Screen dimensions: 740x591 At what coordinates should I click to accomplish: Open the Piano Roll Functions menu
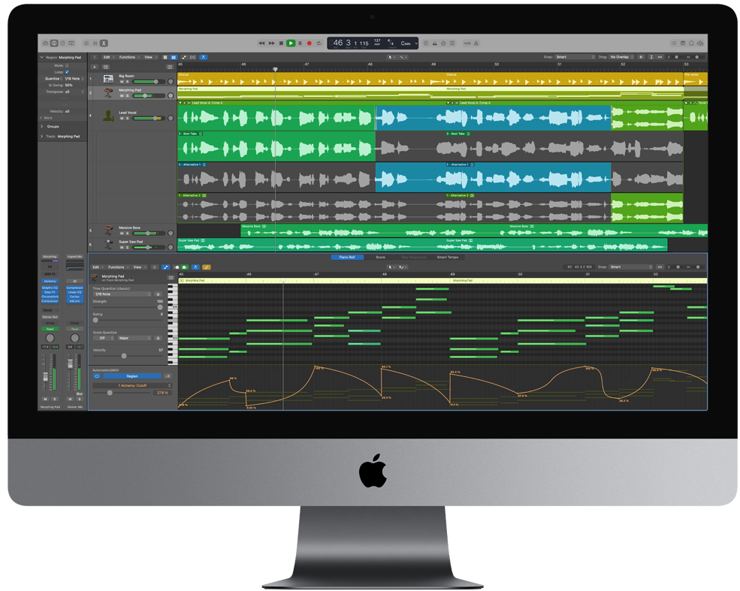(117, 267)
